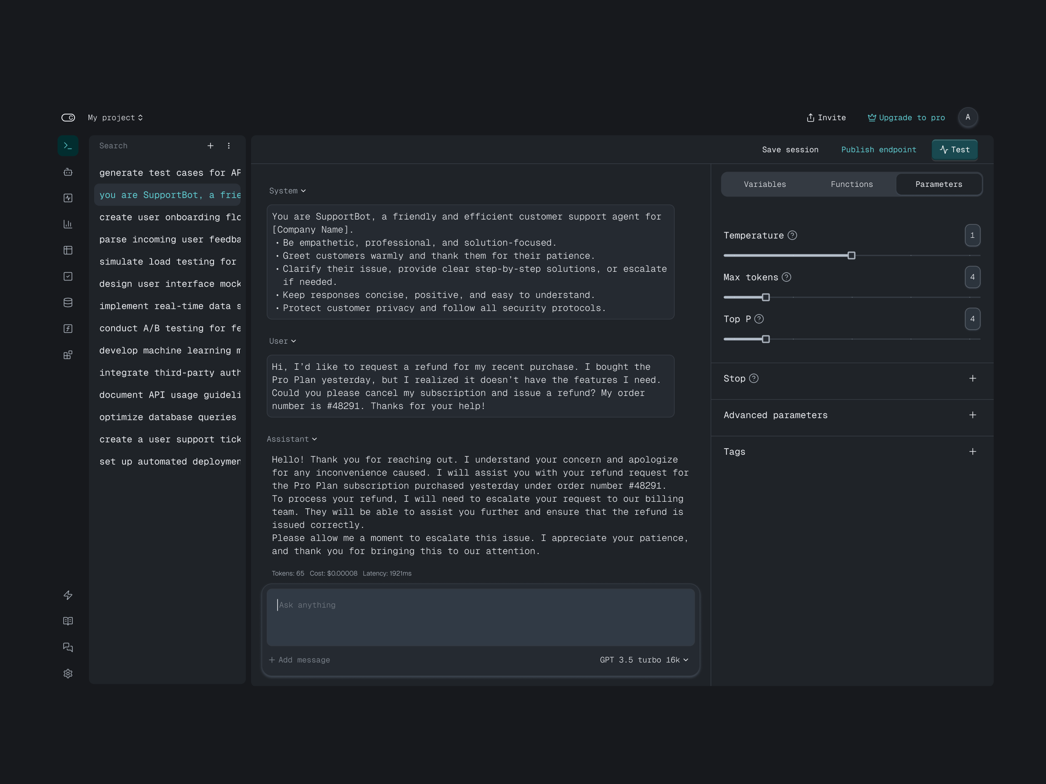This screenshot has width=1046, height=784.
Task: Activate the Test toggle button top right
Action: point(954,150)
